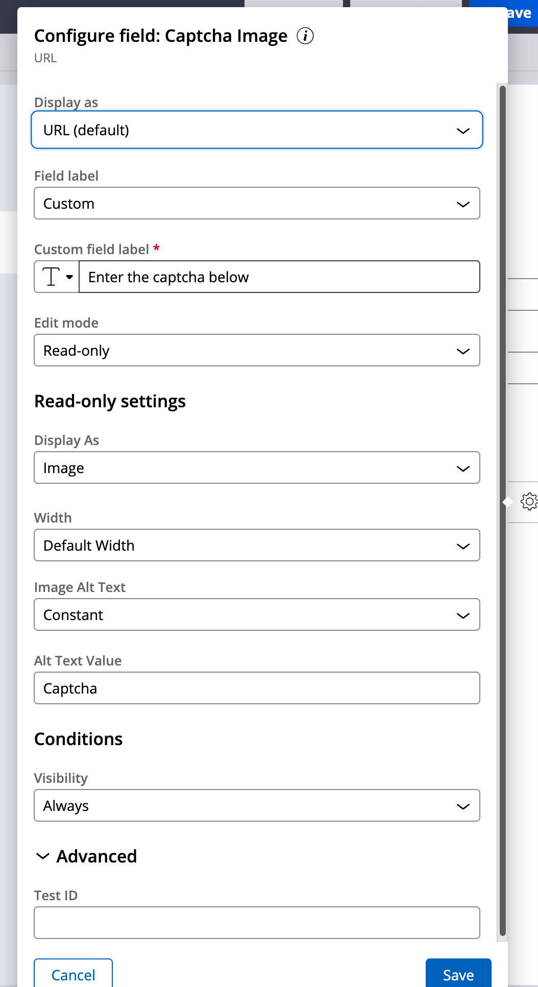Click the white diamond marker beside the dialog
This screenshot has width=538, height=987.
click(507, 502)
